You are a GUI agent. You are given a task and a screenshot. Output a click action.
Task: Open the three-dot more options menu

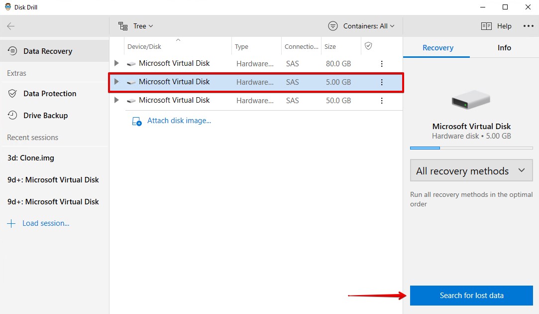[x=529, y=26]
